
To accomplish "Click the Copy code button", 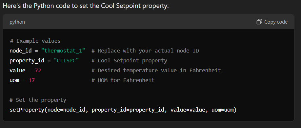I will point(272,22).
